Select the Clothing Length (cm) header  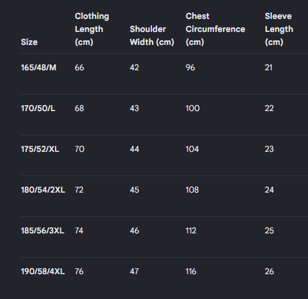[x=92, y=29]
